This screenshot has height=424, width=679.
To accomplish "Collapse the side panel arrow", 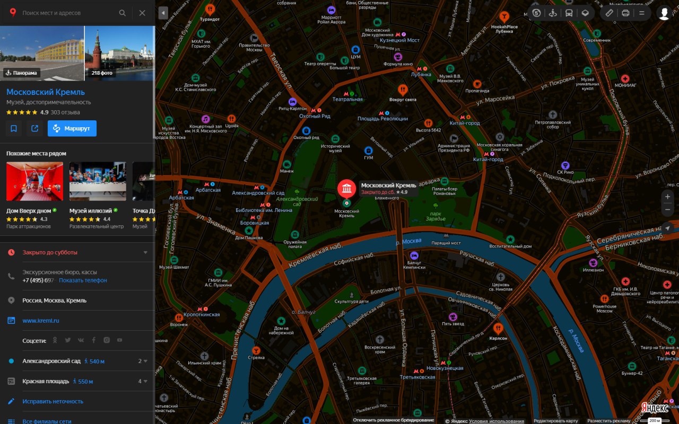I will click(x=163, y=13).
